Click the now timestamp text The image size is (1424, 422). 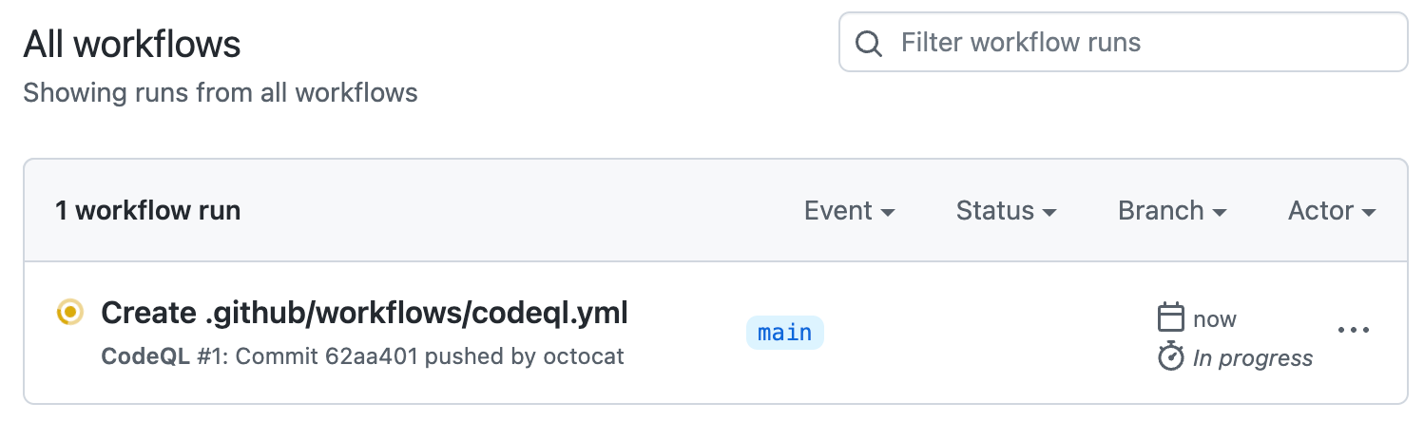(1215, 319)
